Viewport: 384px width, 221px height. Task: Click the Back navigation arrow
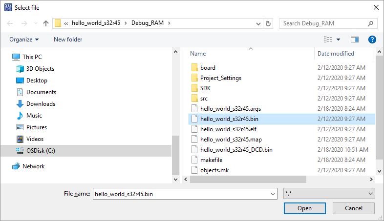[x=10, y=23]
